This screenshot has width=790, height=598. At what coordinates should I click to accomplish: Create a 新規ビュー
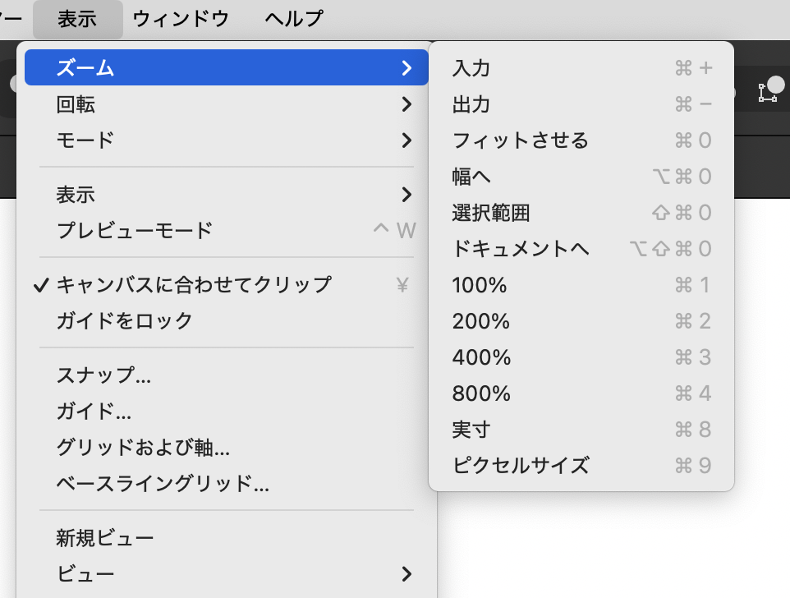click(105, 538)
